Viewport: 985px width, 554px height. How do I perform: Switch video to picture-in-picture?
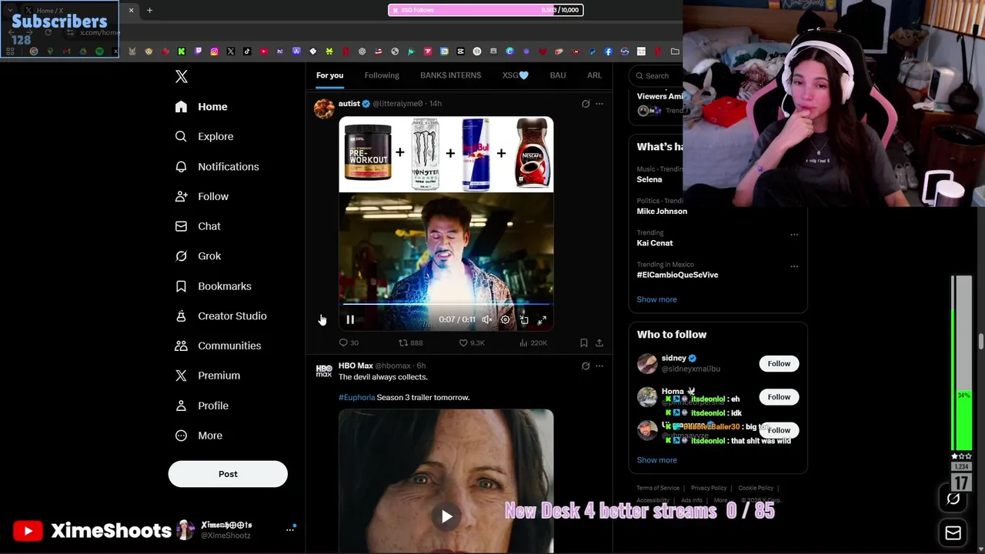pos(524,319)
